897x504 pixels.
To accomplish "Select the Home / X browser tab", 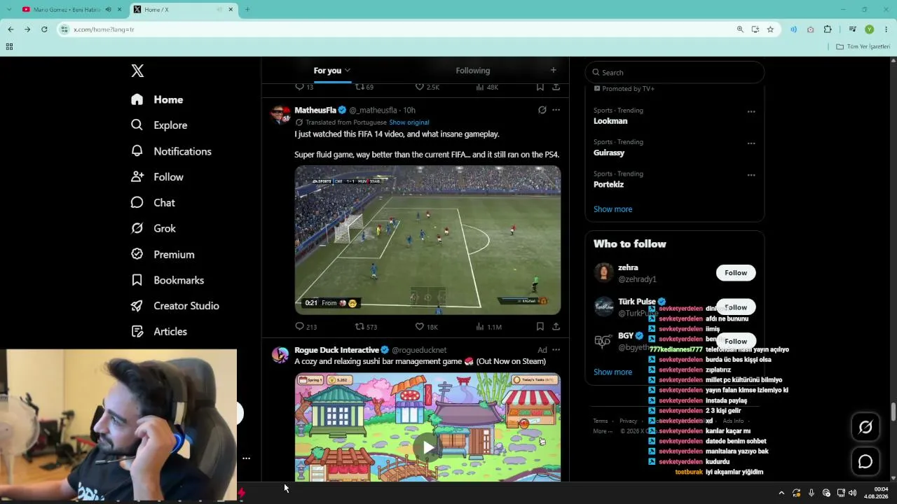I will click(182, 10).
